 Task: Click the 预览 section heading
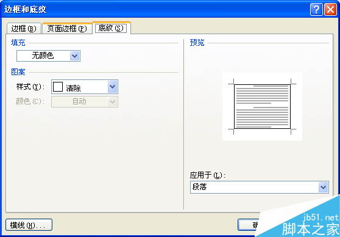pos(197,43)
